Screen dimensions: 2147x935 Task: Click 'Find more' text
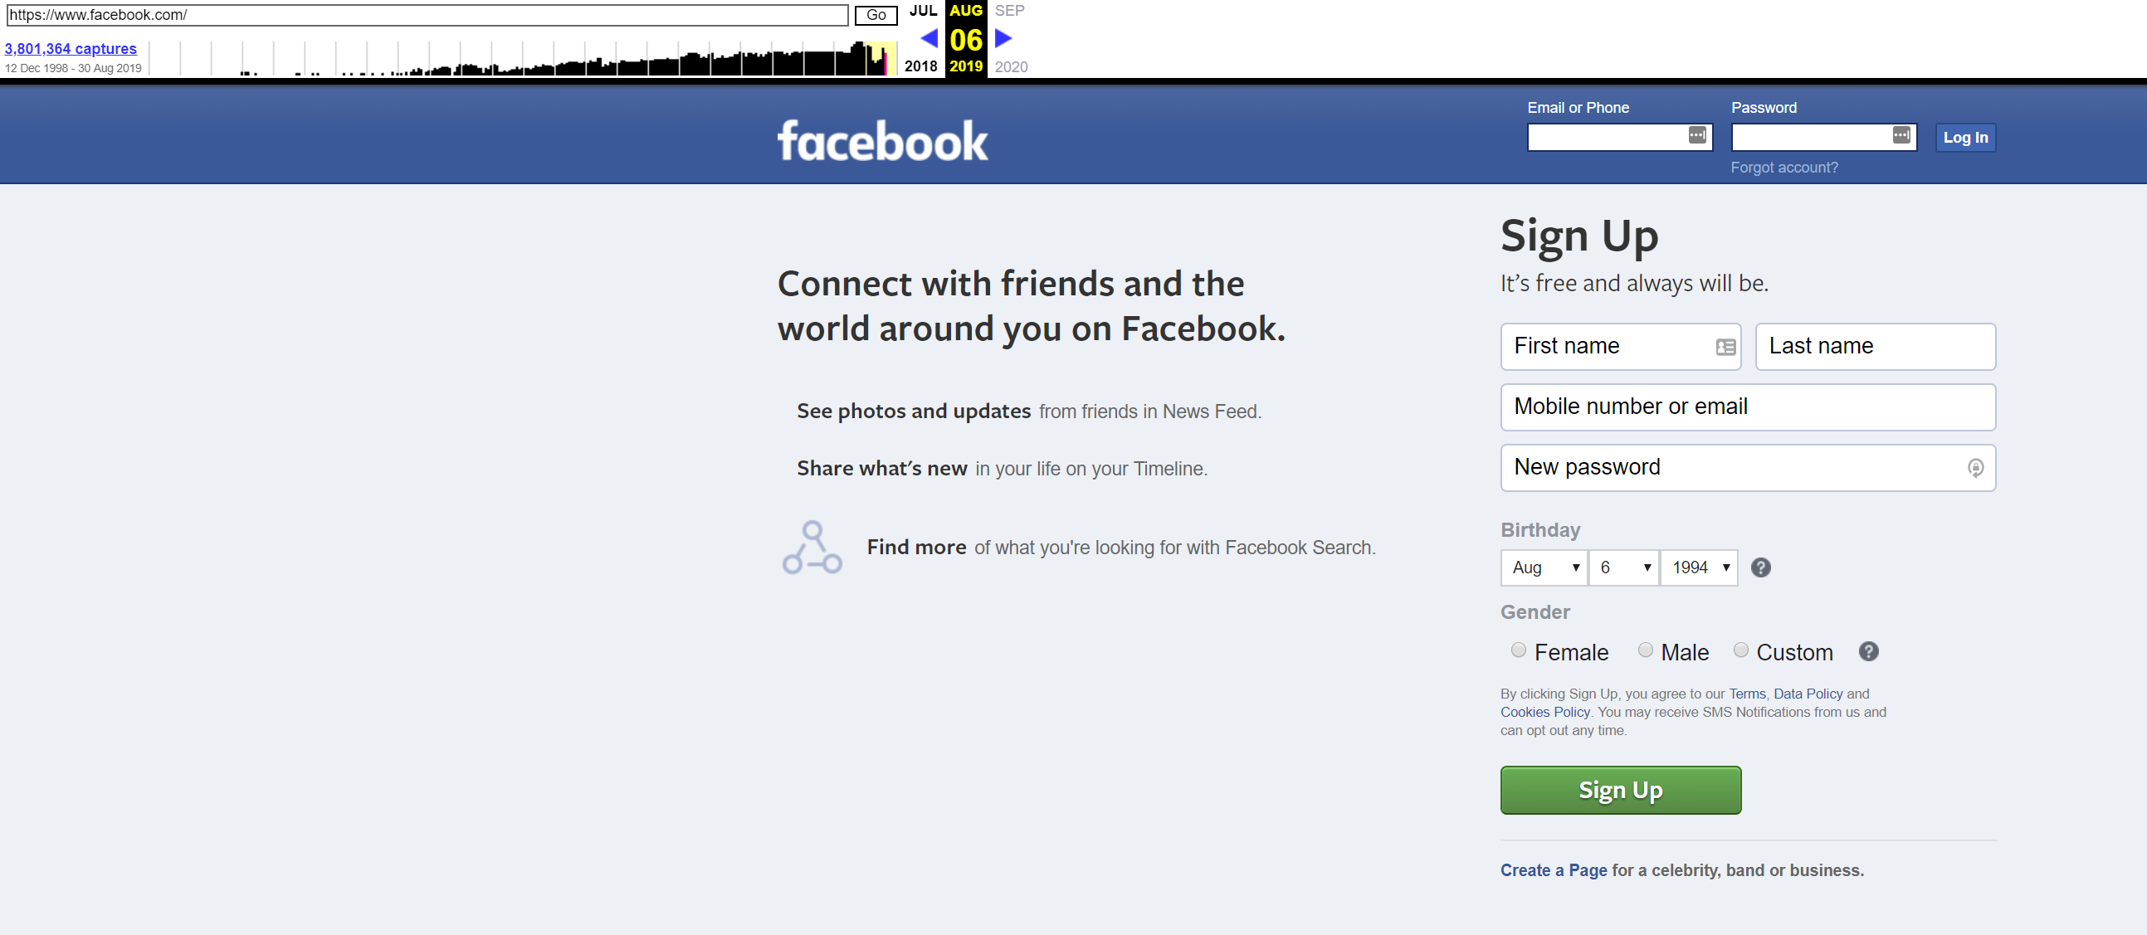tap(916, 548)
